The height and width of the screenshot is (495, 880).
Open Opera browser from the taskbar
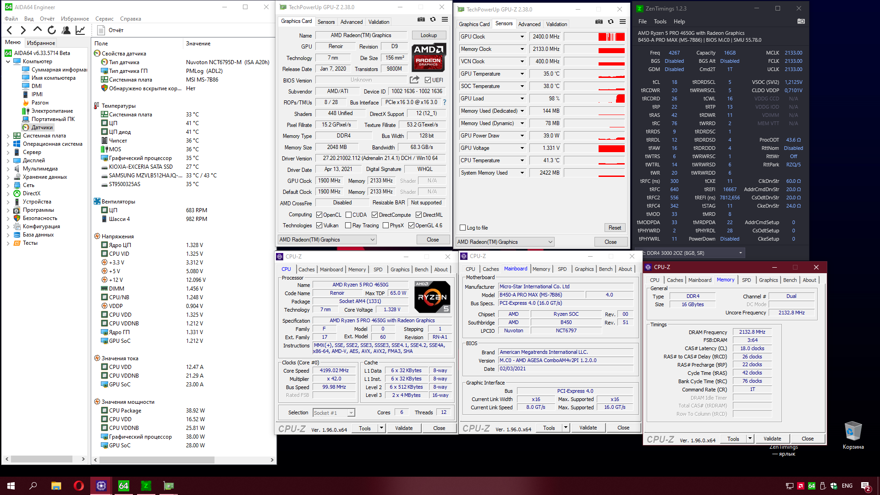(x=78, y=485)
